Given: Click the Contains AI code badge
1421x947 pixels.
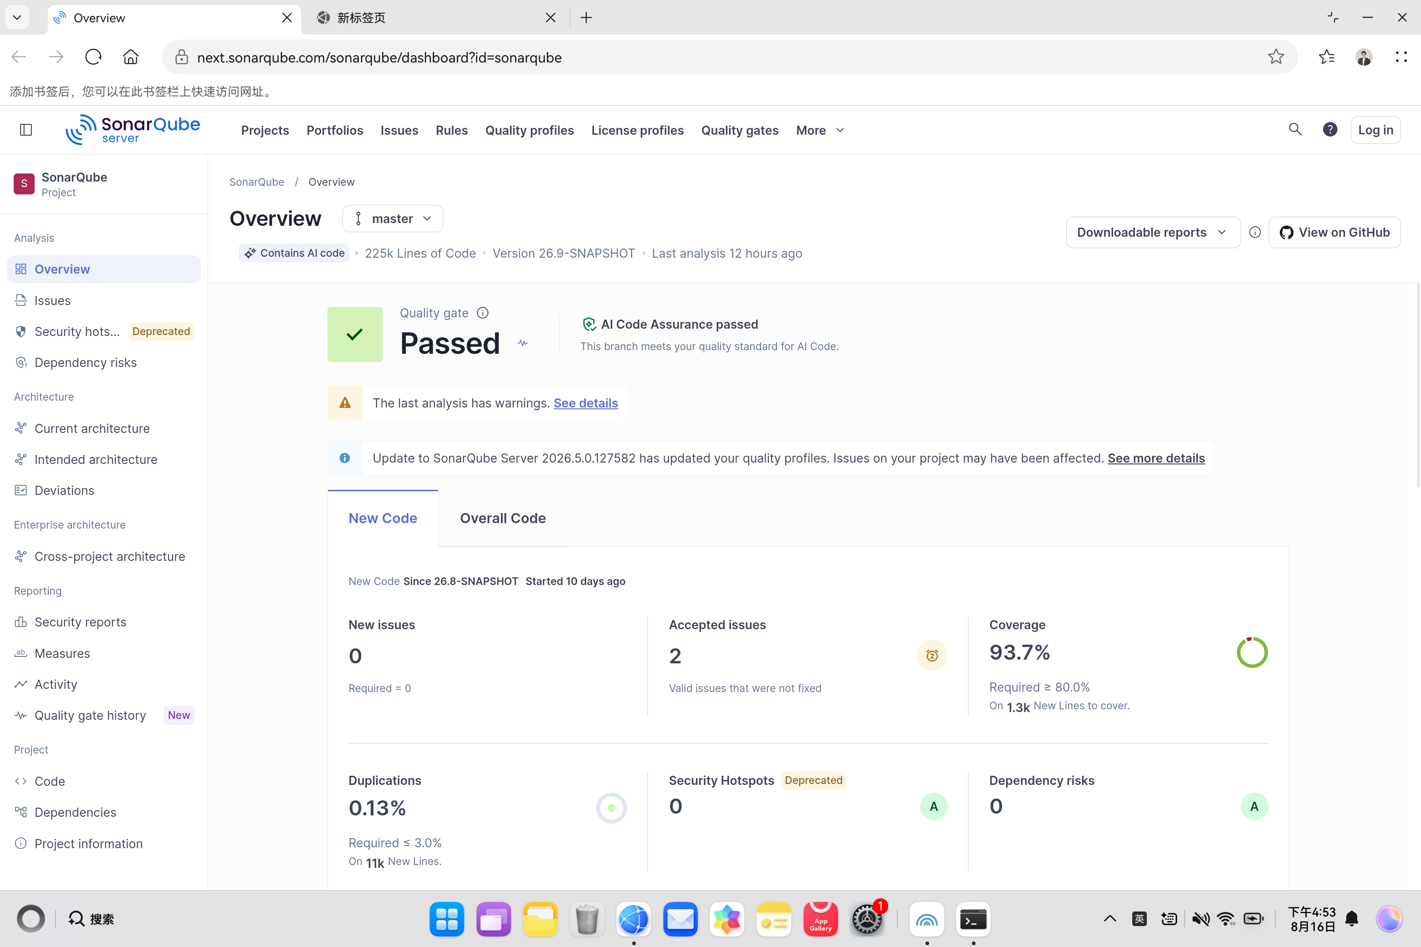Looking at the screenshot, I should [294, 253].
